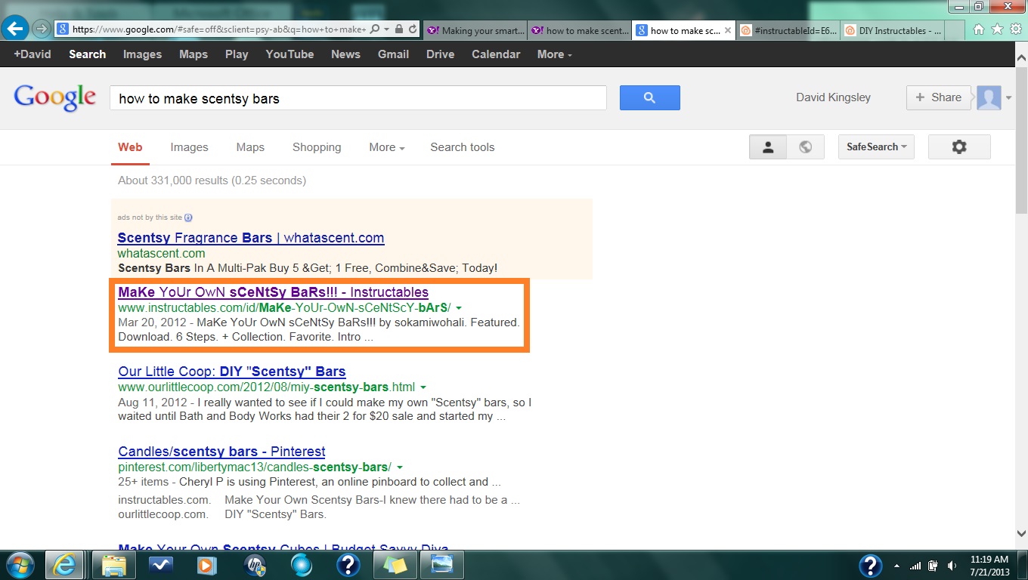The image size is (1028, 580).
Task: Open News in Google black bar
Action: (x=345, y=54)
